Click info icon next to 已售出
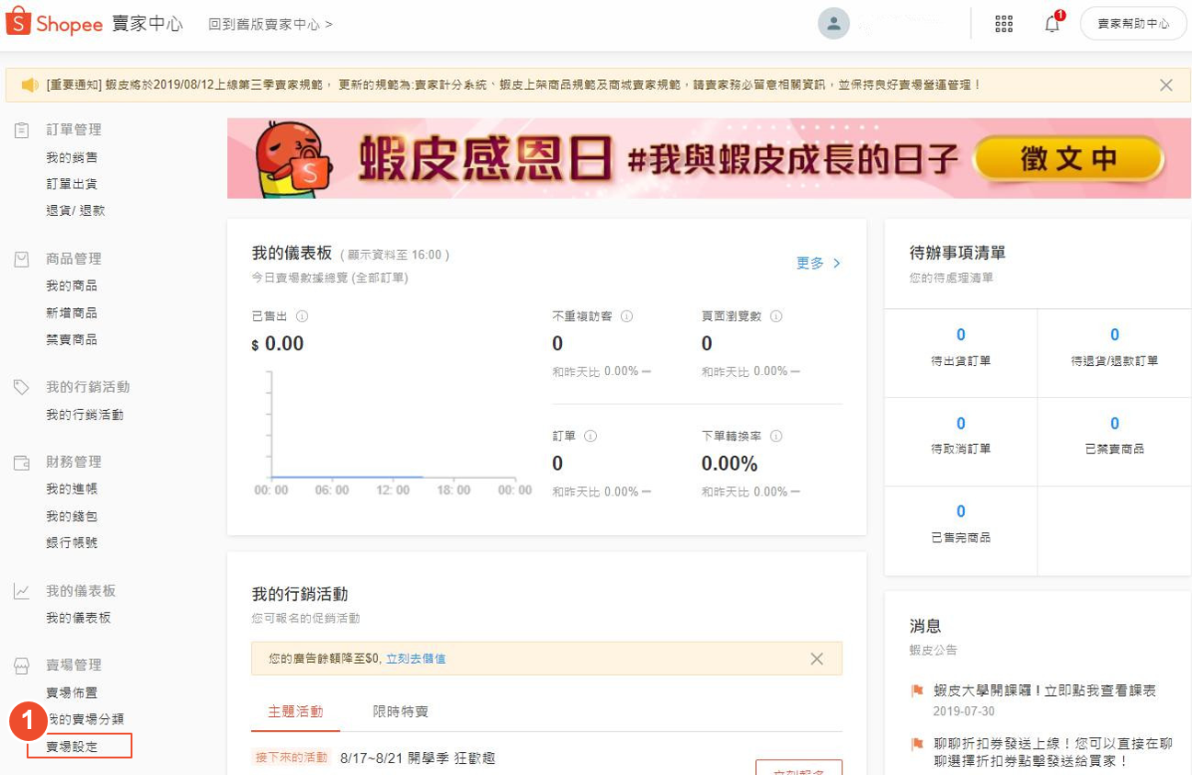This screenshot has width=1192, height=775. click(x=302, y=316)
